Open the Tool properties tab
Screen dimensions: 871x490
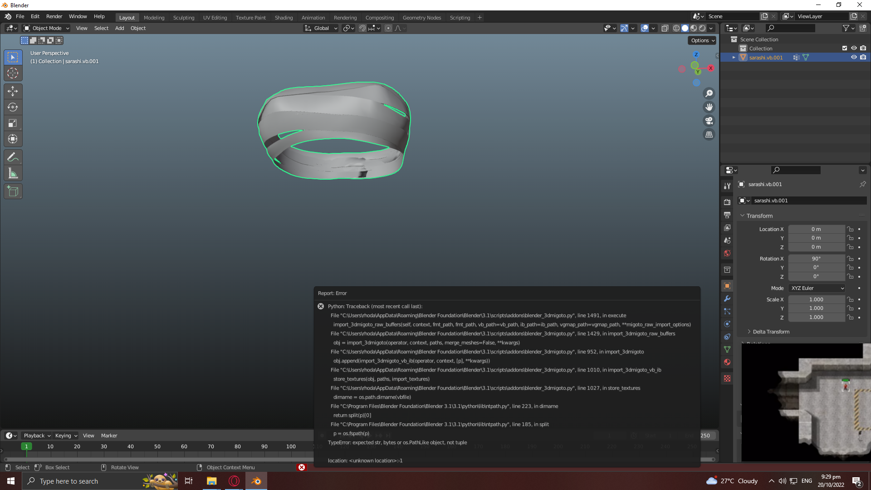click(727, 186)
